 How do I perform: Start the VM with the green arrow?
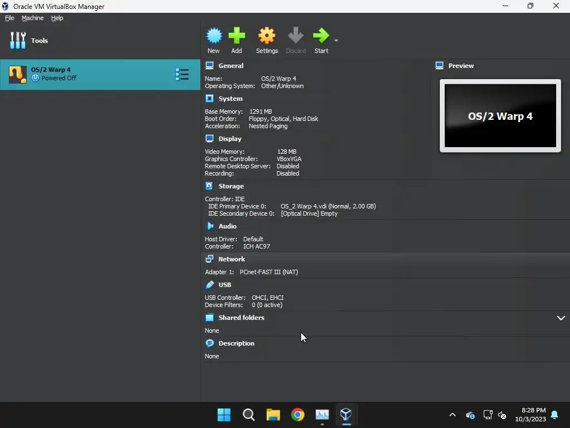(x=321, y=36)
